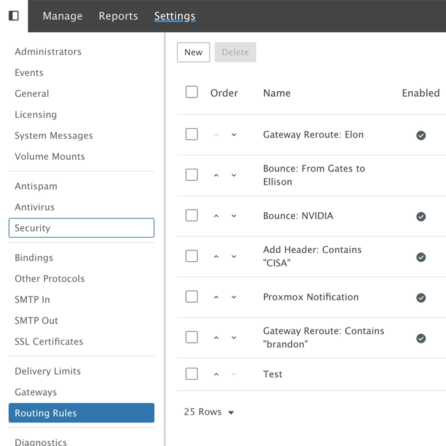The image size is (446, 446).
Task: Open the Gateway Reroute: Contains "brandon" rule
Action: point(324,338)
